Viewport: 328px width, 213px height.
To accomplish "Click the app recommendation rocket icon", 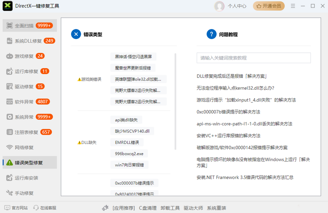I will pyautogui.click(x=106, y=208).
